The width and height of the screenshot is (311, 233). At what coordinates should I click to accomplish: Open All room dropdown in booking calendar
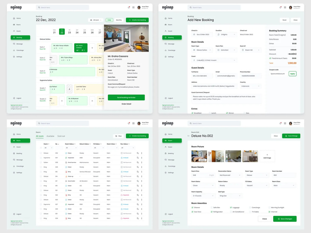click(x=96, y=20)
